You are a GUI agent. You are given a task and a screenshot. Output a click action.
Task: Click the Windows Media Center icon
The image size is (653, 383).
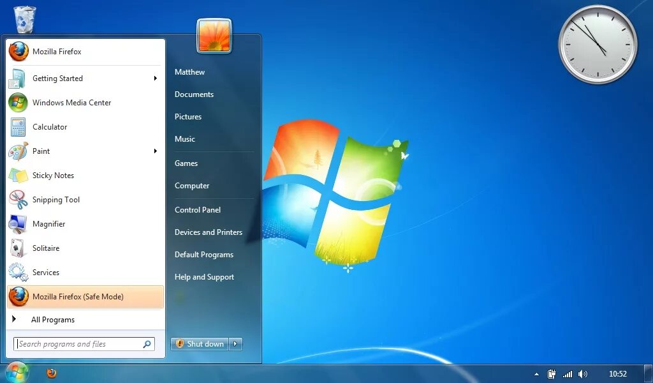(18, 103)
